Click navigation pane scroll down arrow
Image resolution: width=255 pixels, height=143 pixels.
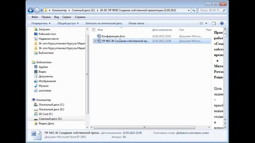coord(87,127)
